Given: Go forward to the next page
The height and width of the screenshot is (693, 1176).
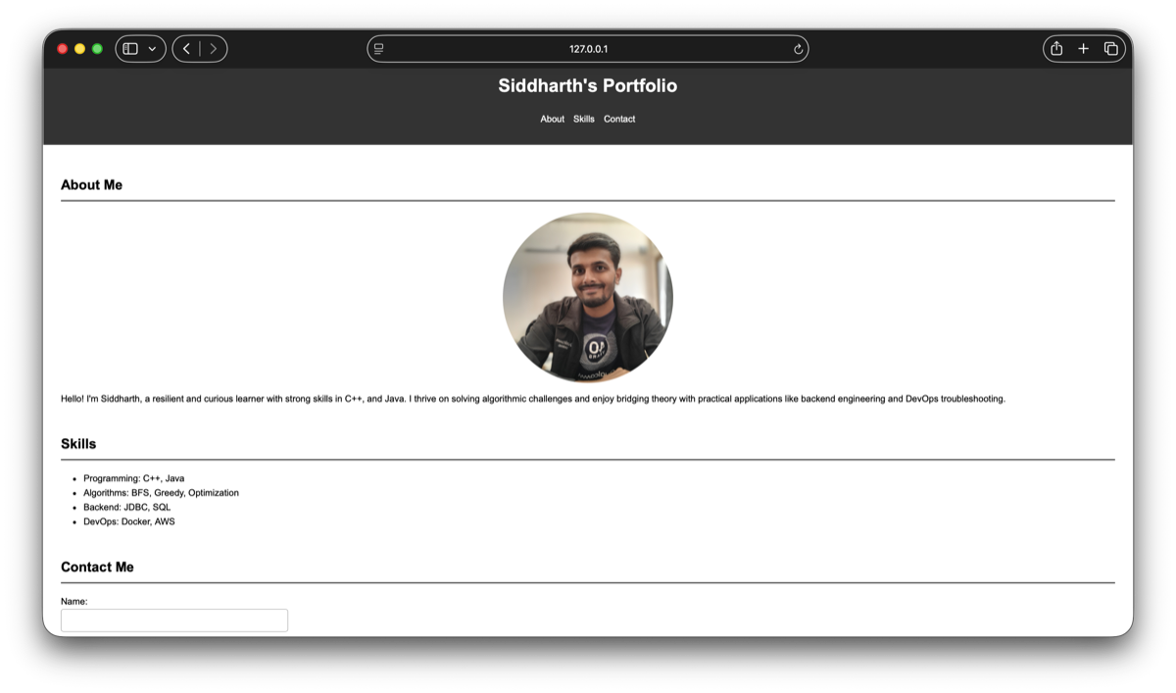Looking at the screenshot, I should coord(214,49).
